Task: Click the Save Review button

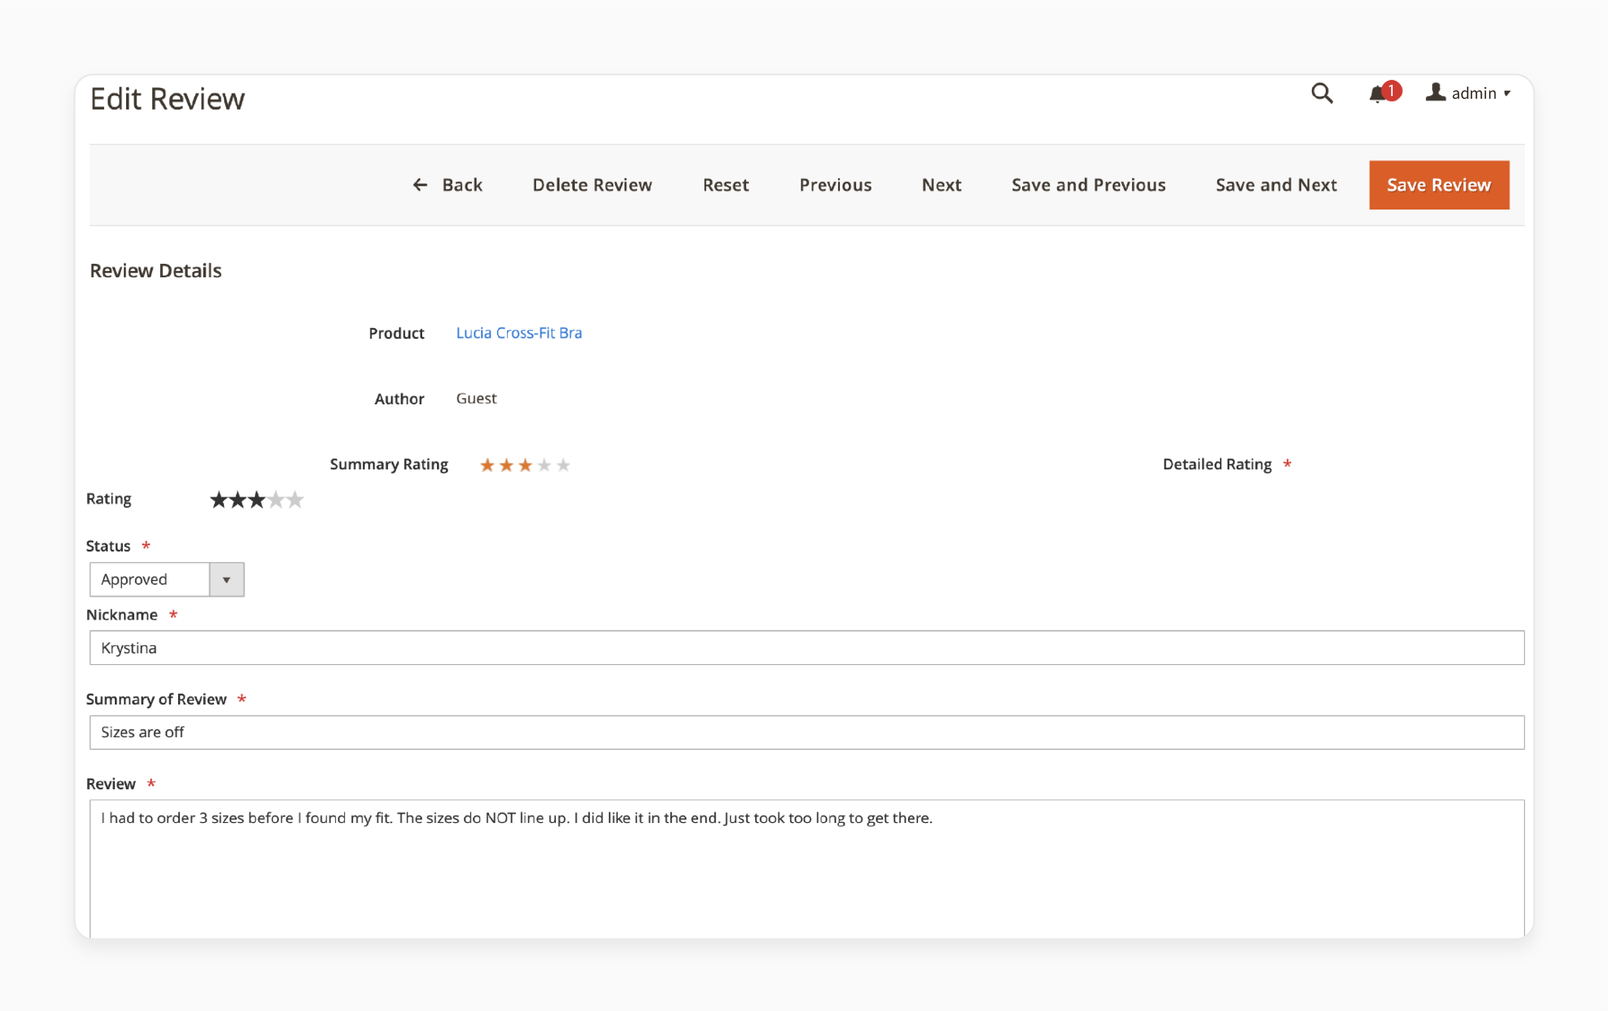Action: coord(1439,184)
